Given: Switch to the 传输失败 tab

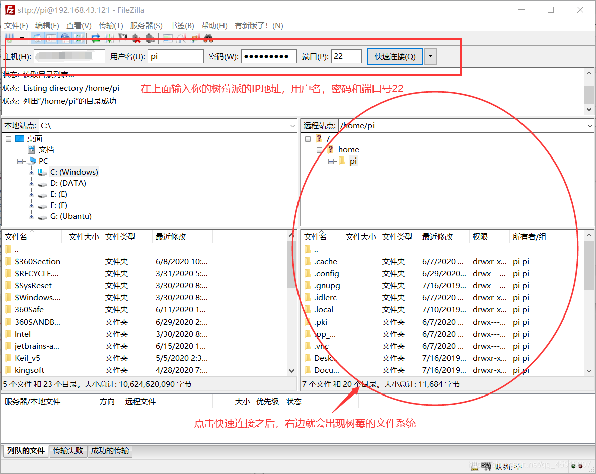Looking at the screenshot, I should click(x=68, y=451).
